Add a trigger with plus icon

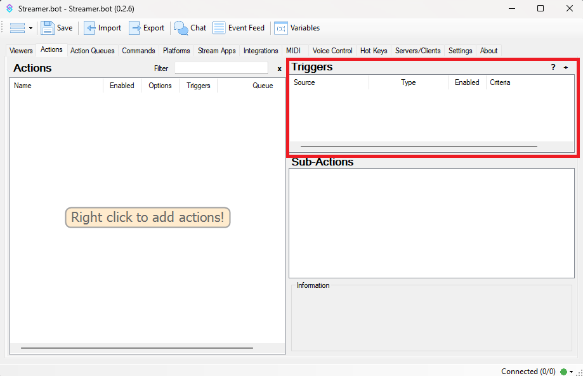pos(566,67)
